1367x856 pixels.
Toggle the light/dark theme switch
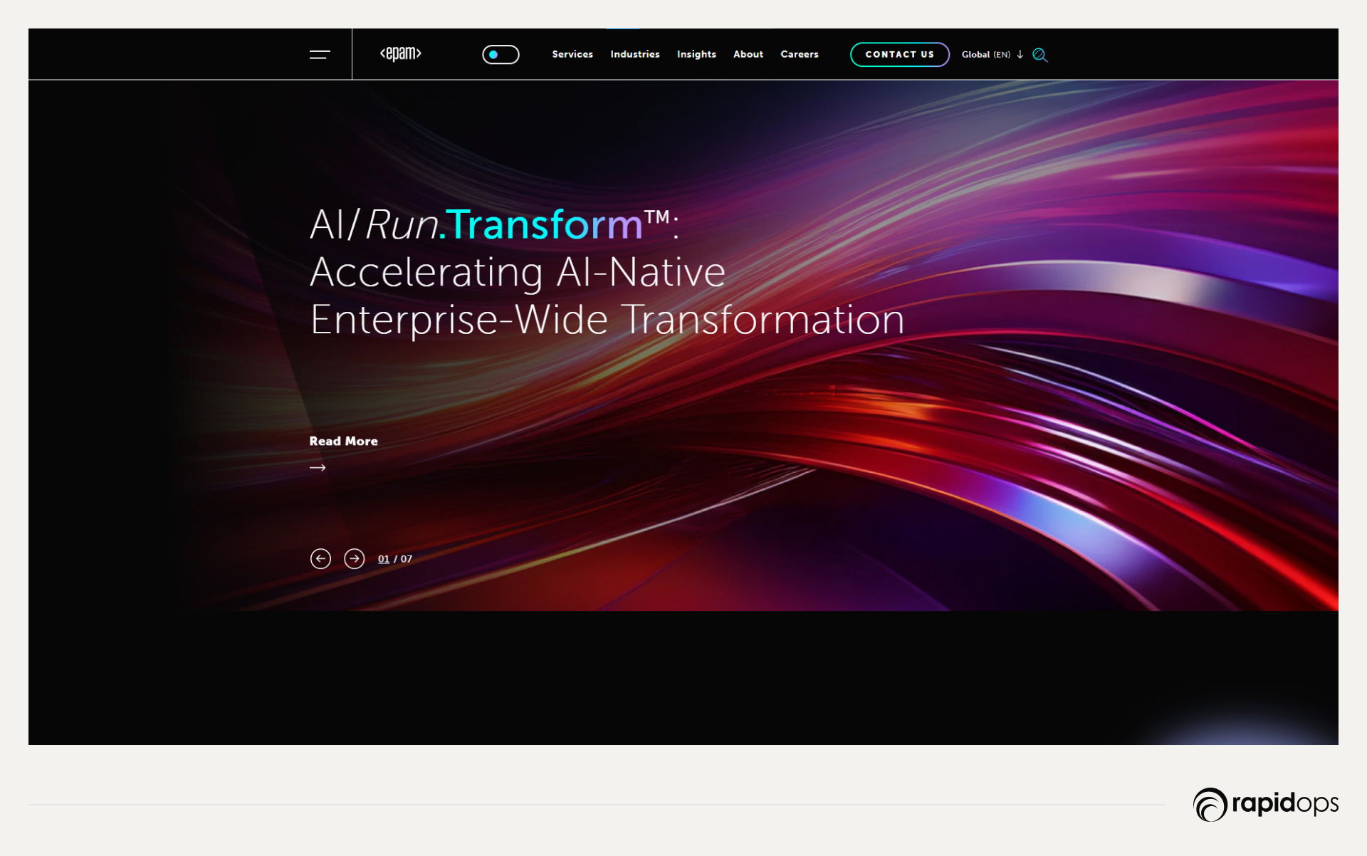click(x=501, y=55)
